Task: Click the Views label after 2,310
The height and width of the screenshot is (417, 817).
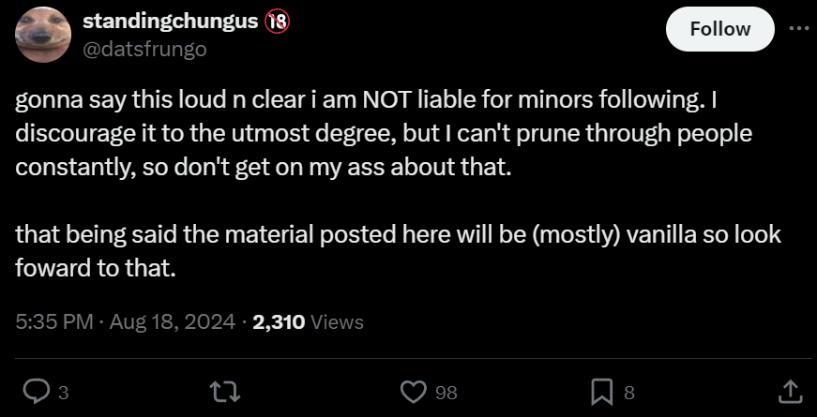Action: pos(336,321)
